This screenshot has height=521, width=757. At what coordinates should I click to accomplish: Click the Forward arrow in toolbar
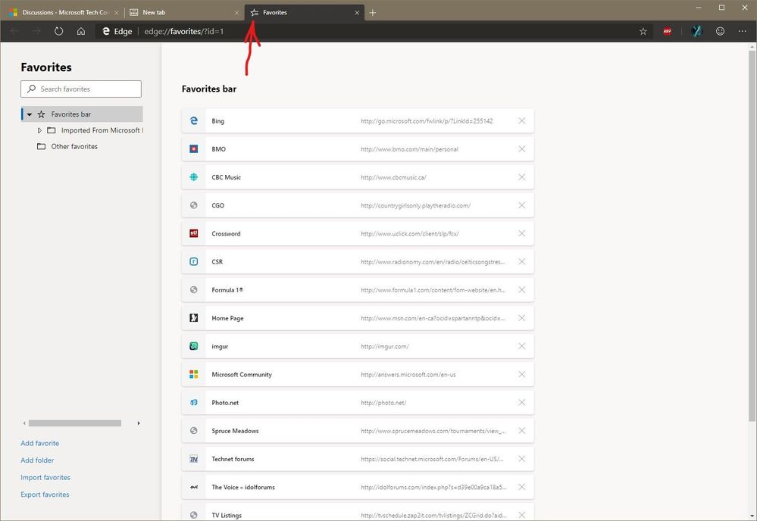[x=36, y=31]
